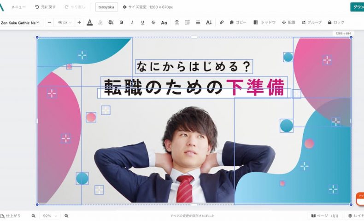
Task: Select the small pink square on bottom-right teal shape
Action: 282,183
